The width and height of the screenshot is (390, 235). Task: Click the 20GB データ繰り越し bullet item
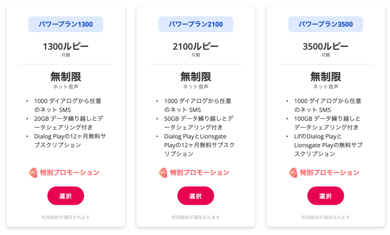[x=69, y=123]
